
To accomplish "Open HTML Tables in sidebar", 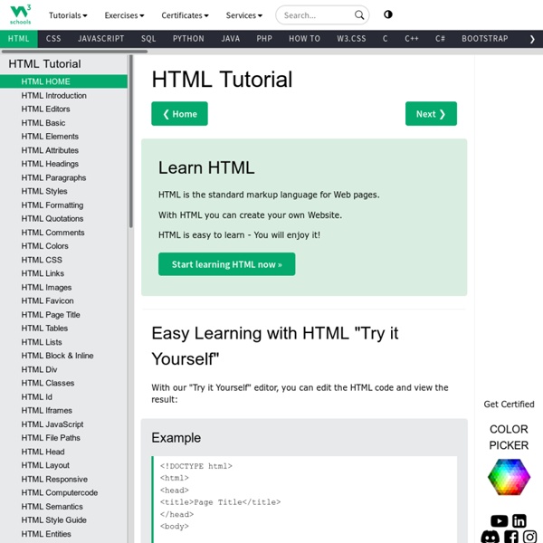I will 63,328.
